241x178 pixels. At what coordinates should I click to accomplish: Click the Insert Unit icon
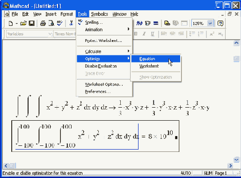147,23
